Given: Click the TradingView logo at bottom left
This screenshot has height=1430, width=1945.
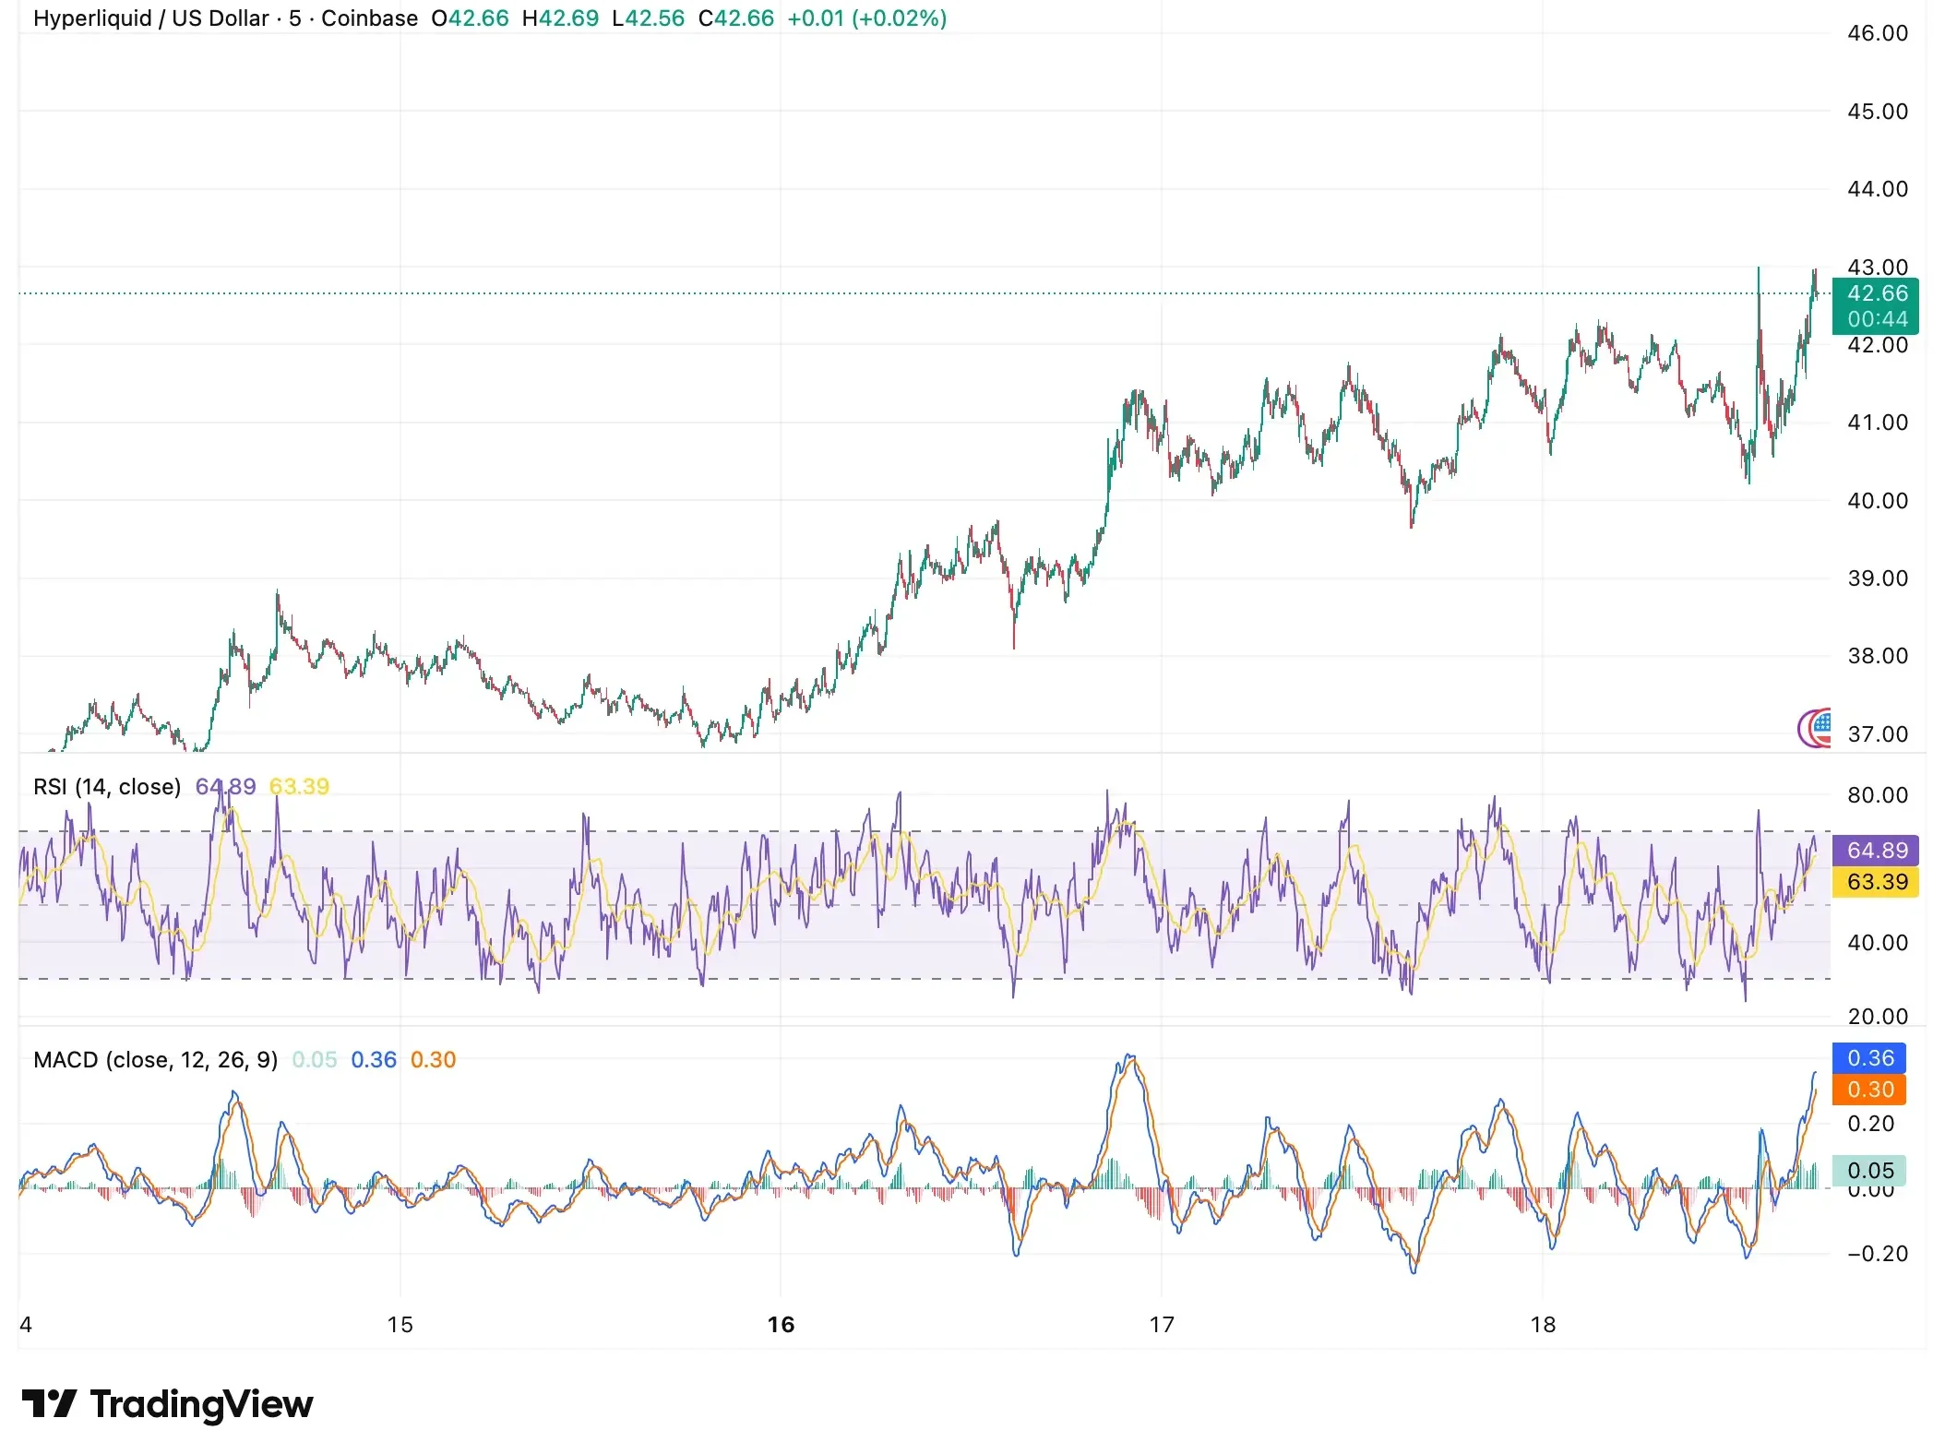Looking at the screenshot, I should (168, 1404).
